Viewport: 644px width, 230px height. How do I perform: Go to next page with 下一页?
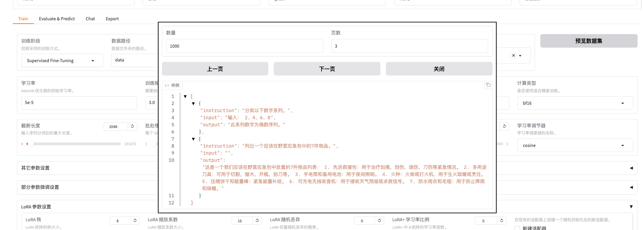327,69
